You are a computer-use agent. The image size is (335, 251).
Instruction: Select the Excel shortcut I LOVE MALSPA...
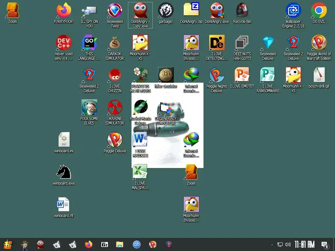click(x=140, y=177)
